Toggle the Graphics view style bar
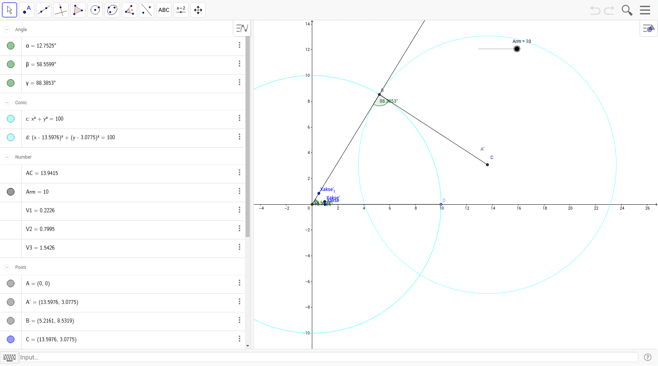The image size is (658, 366). 648,28
